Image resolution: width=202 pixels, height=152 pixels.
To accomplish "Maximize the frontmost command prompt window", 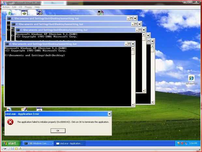I will 129,44.
